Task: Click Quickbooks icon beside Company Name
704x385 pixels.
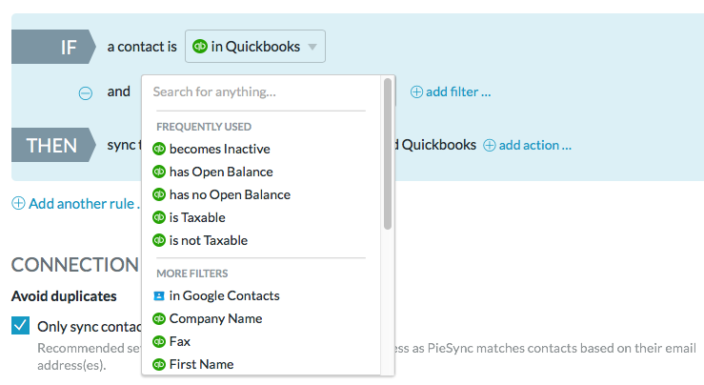Action: 159,318
